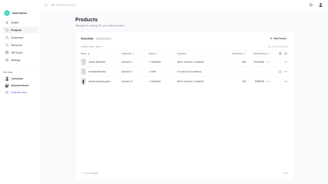The height and width of the screenshot is (184, 328).
Task: Click Sebastian Rindom avatar
Action: click(7, 86)
